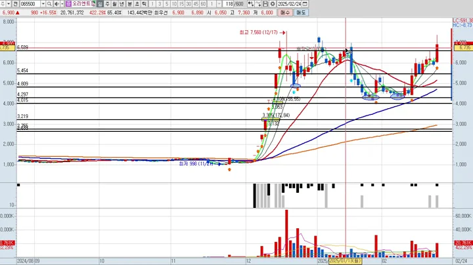
Task: Choose the 5 interval button
Action: pos(167,4)
